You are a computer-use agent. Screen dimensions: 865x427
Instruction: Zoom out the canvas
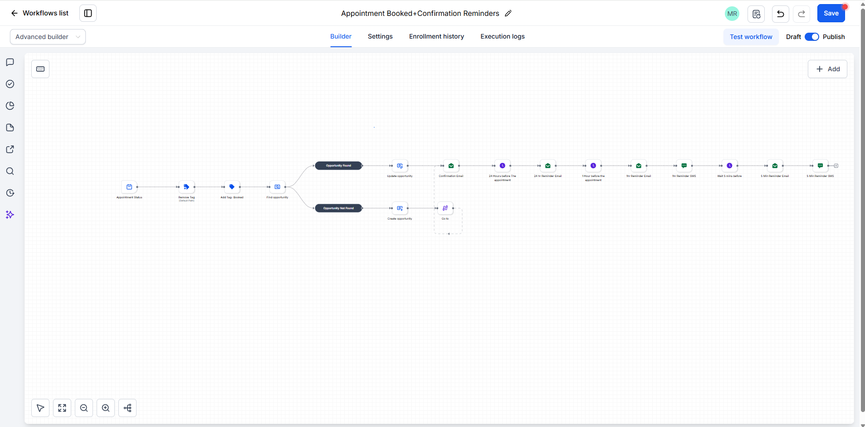point(84,408)
